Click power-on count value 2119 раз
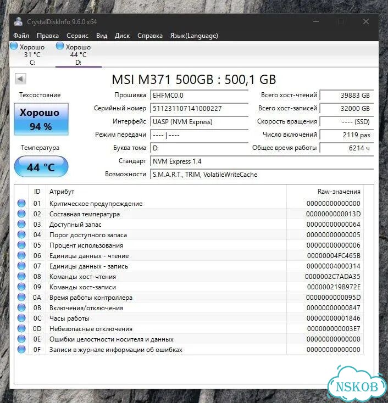Screen dimensions: 388x403 click(347, 135)
